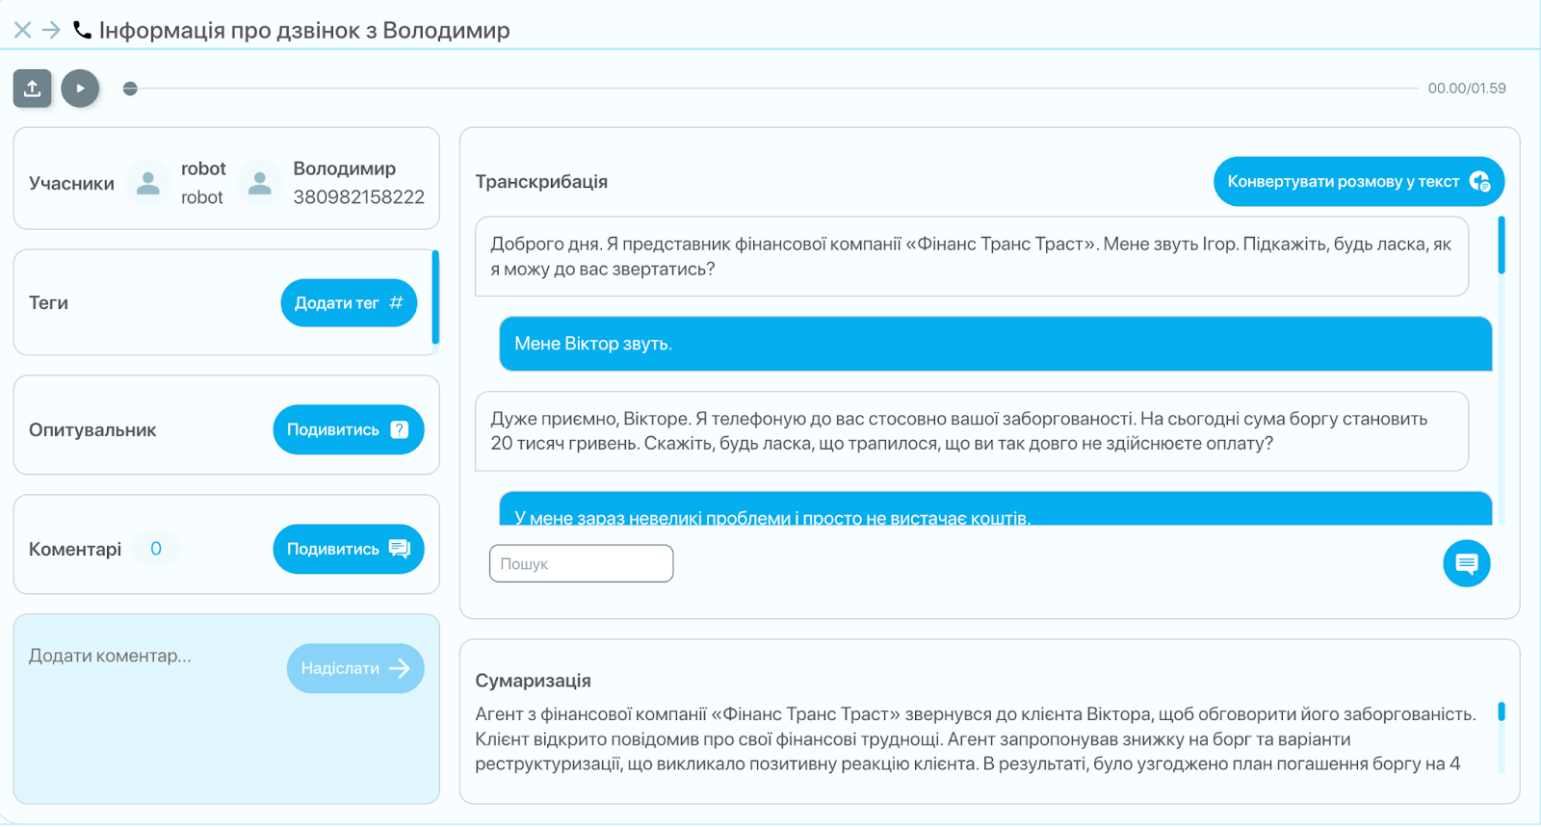Screen dimensions: 1541x827
Task: Click the round chat bubble icon button
Action: [1466, 563]
